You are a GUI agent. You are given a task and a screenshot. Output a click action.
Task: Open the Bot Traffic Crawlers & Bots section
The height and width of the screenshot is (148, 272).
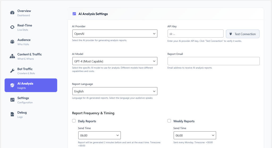[31, 71]
